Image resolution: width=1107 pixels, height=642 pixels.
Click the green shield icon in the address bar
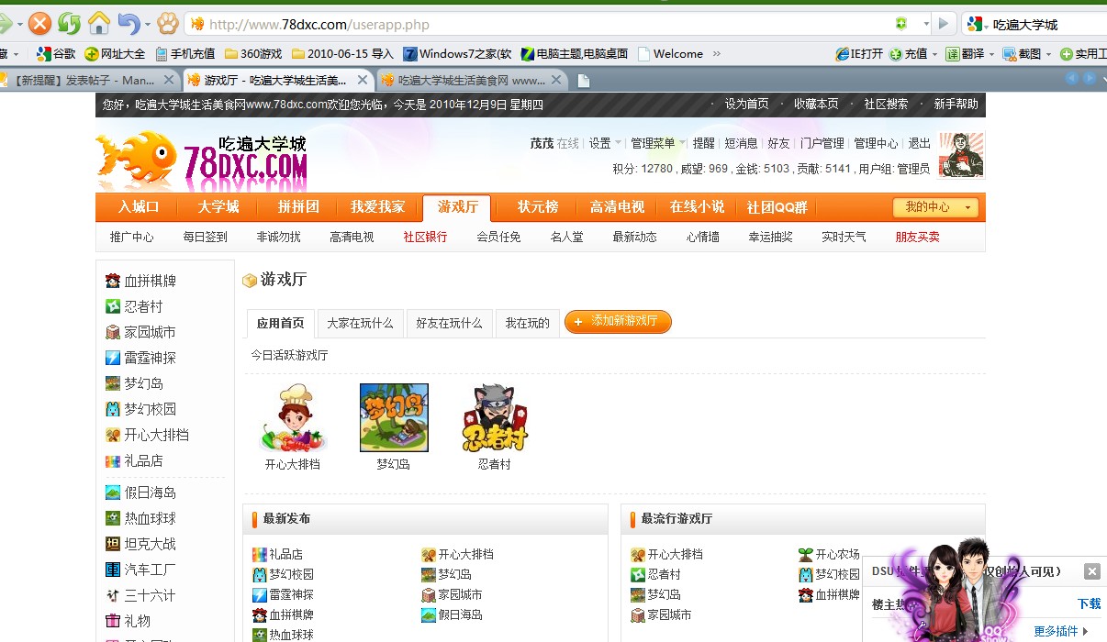(902, 24)
